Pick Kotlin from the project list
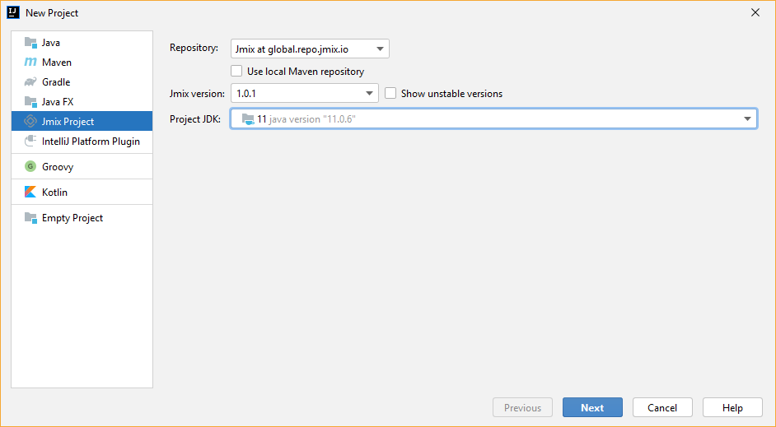 point(82,192)
